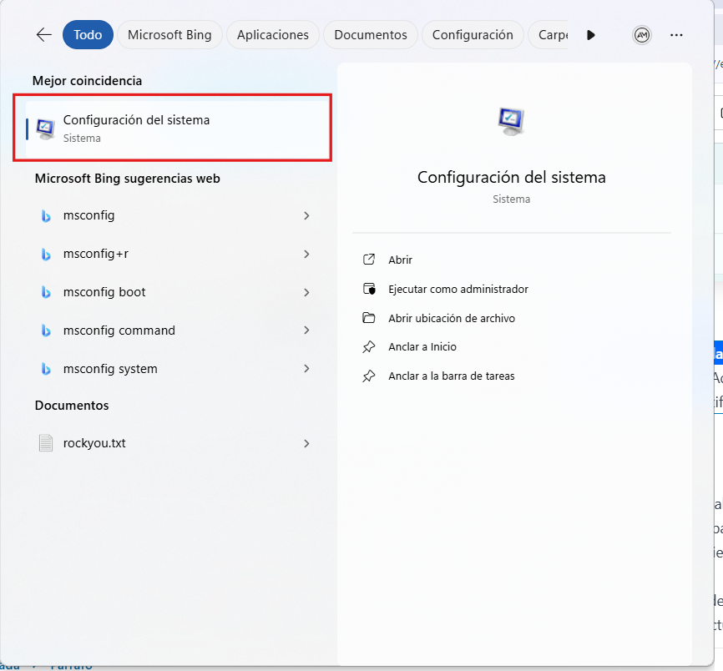Expand the chevron next to rockyou.txt
Image resolution: width=723 pixels, height=671 pixels.
coord(306,443)
